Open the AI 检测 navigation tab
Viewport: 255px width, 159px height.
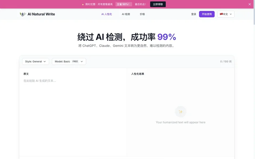(x=126, y=14)
